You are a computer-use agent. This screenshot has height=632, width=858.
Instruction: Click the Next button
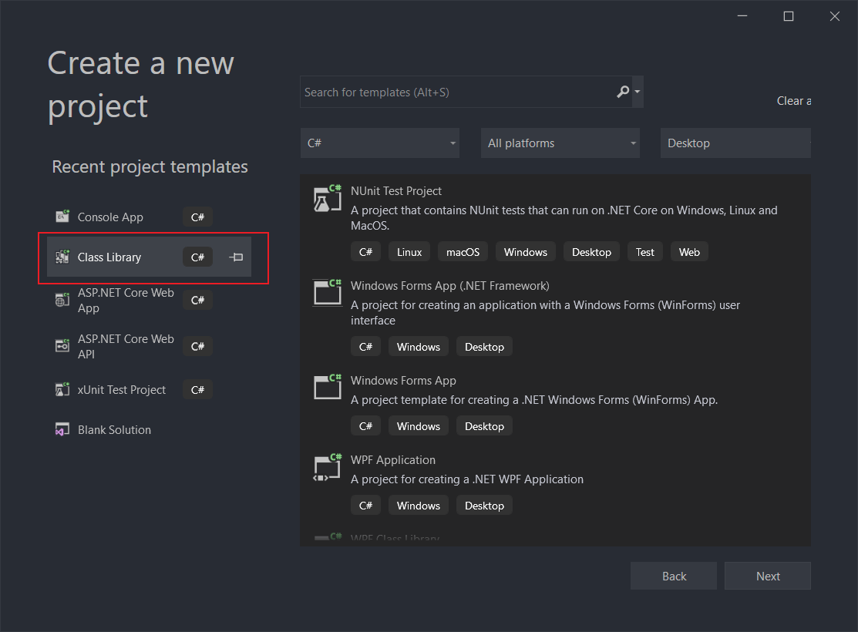[767, 576]
